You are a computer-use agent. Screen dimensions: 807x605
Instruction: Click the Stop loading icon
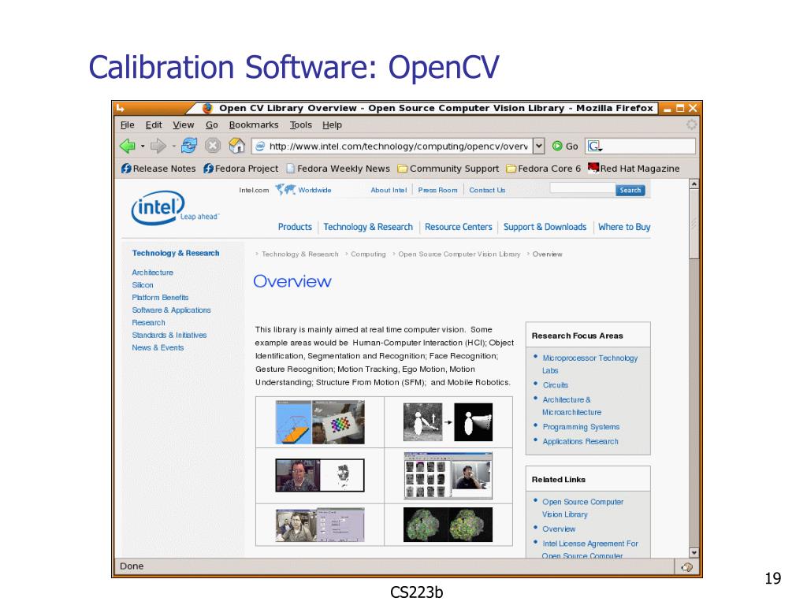point(213,146)
